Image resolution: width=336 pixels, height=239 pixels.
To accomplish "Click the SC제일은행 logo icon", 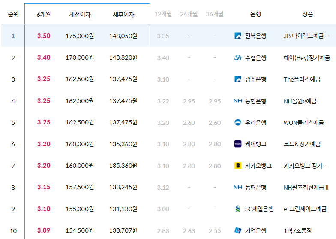I will tap(237, 209).
